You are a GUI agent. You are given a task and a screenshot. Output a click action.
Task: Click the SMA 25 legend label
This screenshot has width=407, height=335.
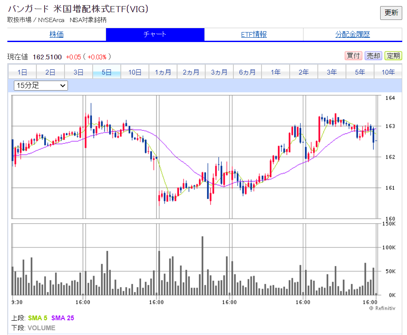pyautogui.click(x=62, y=318)
